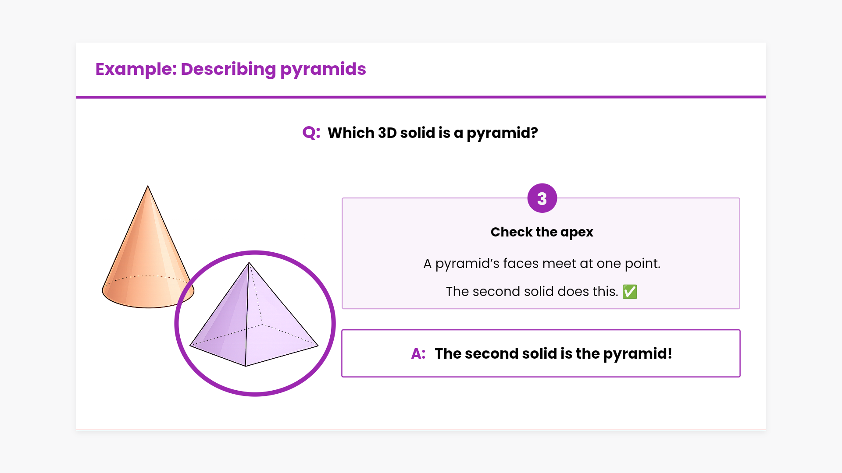The width and height of the screenshot is (842, 473).
Task: Click the apex of the orange cone
Action: pyautogui.click(x=148, y=187)
